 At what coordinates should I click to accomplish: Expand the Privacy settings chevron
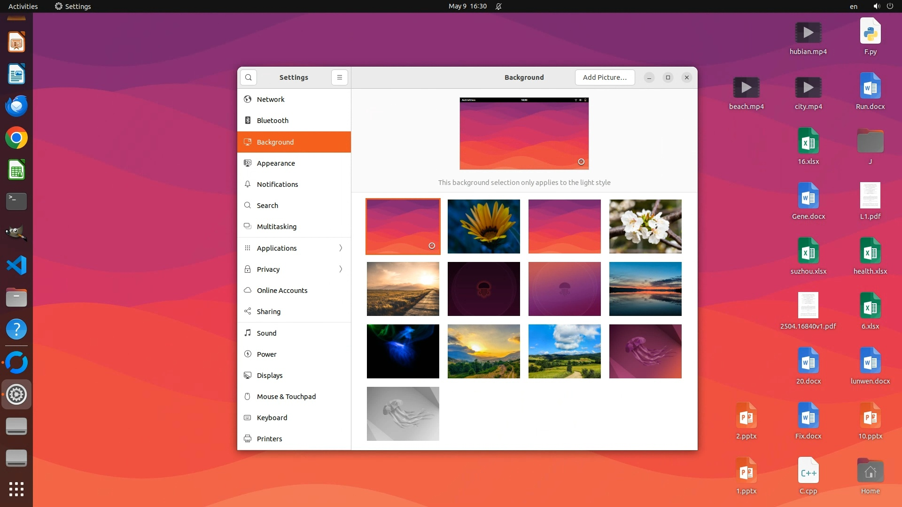click(x=341, y=269)
